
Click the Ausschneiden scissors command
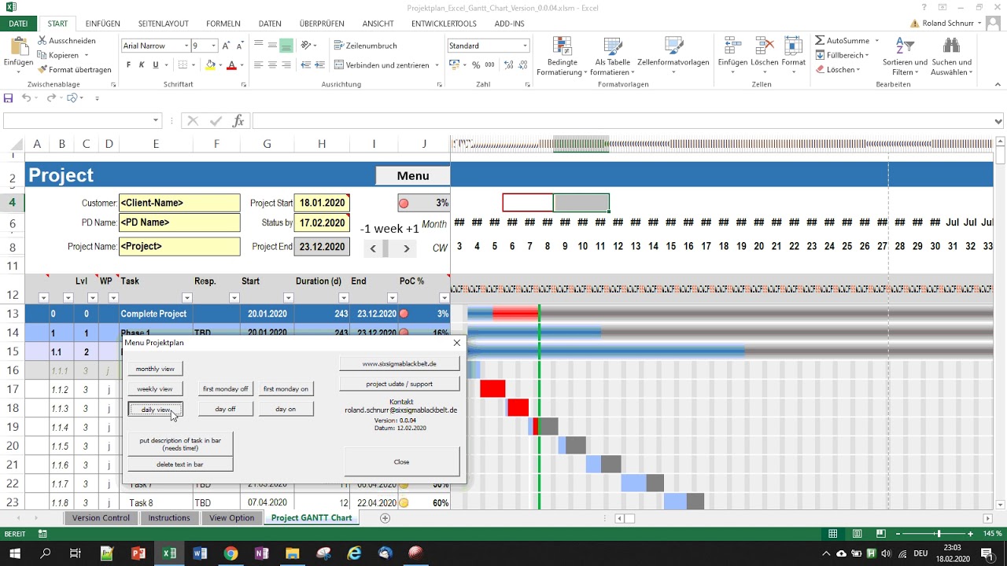tap(66, 41)
